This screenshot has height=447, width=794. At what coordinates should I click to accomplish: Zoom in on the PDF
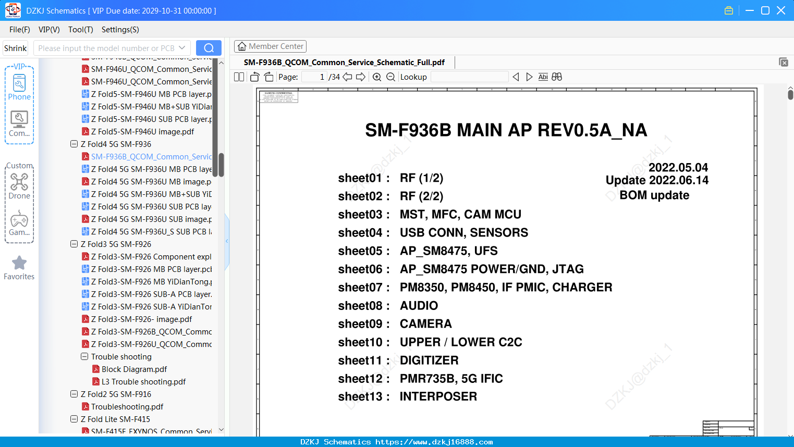[x=377, y=77]
